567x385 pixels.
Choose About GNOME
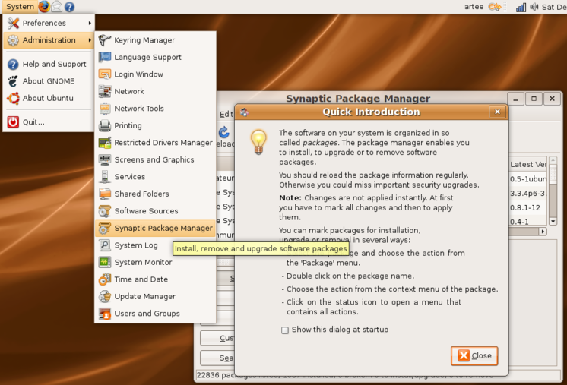coord(49,81)
